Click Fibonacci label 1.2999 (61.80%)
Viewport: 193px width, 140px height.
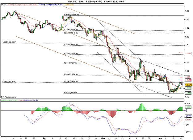click(x=71, y=44)
